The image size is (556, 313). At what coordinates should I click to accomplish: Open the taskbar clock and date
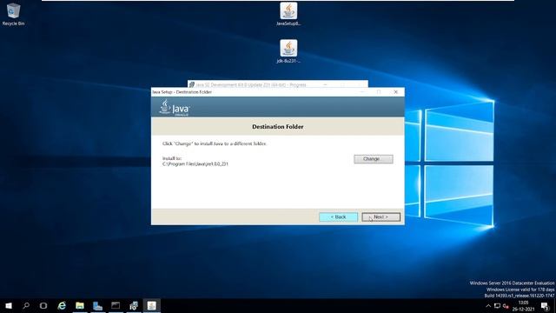523,306
